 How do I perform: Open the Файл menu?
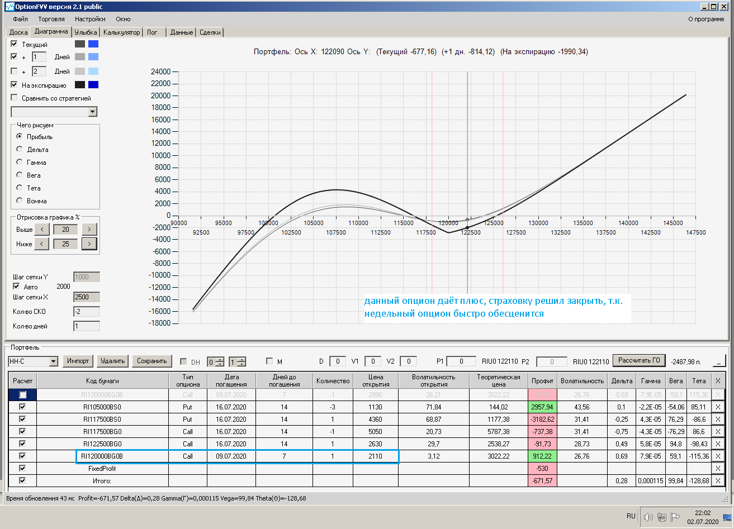20,19
